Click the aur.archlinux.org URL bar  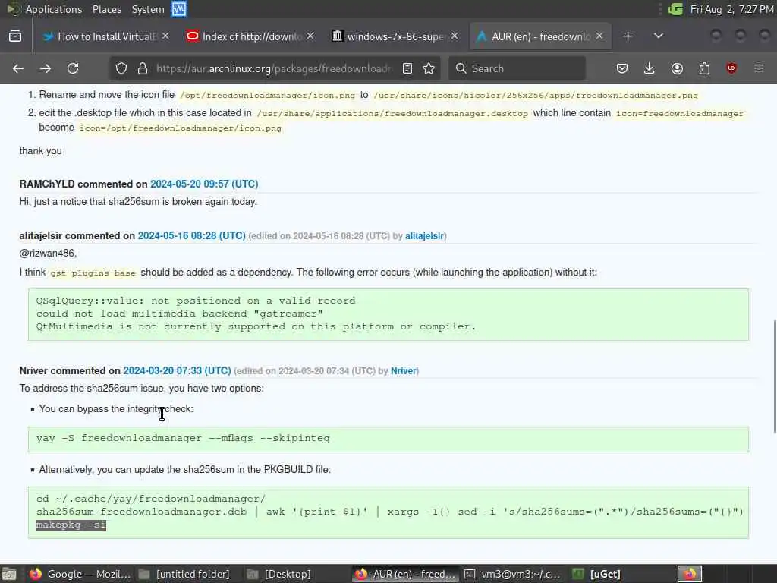pyautogui.click(x=274, y=68)
